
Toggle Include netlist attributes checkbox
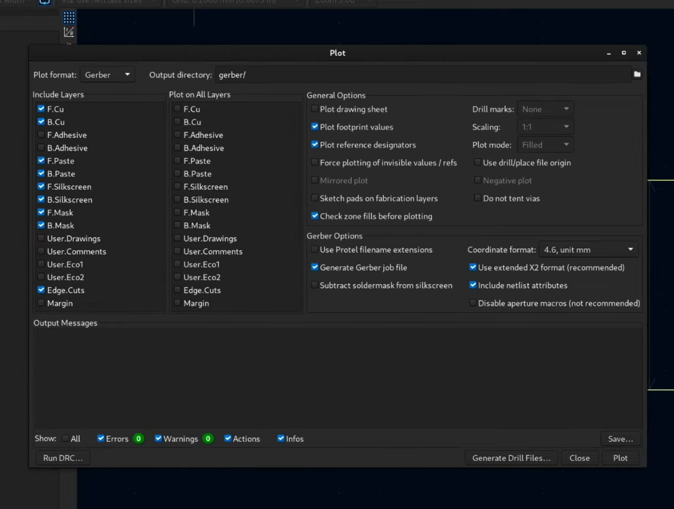pos(473,285)
